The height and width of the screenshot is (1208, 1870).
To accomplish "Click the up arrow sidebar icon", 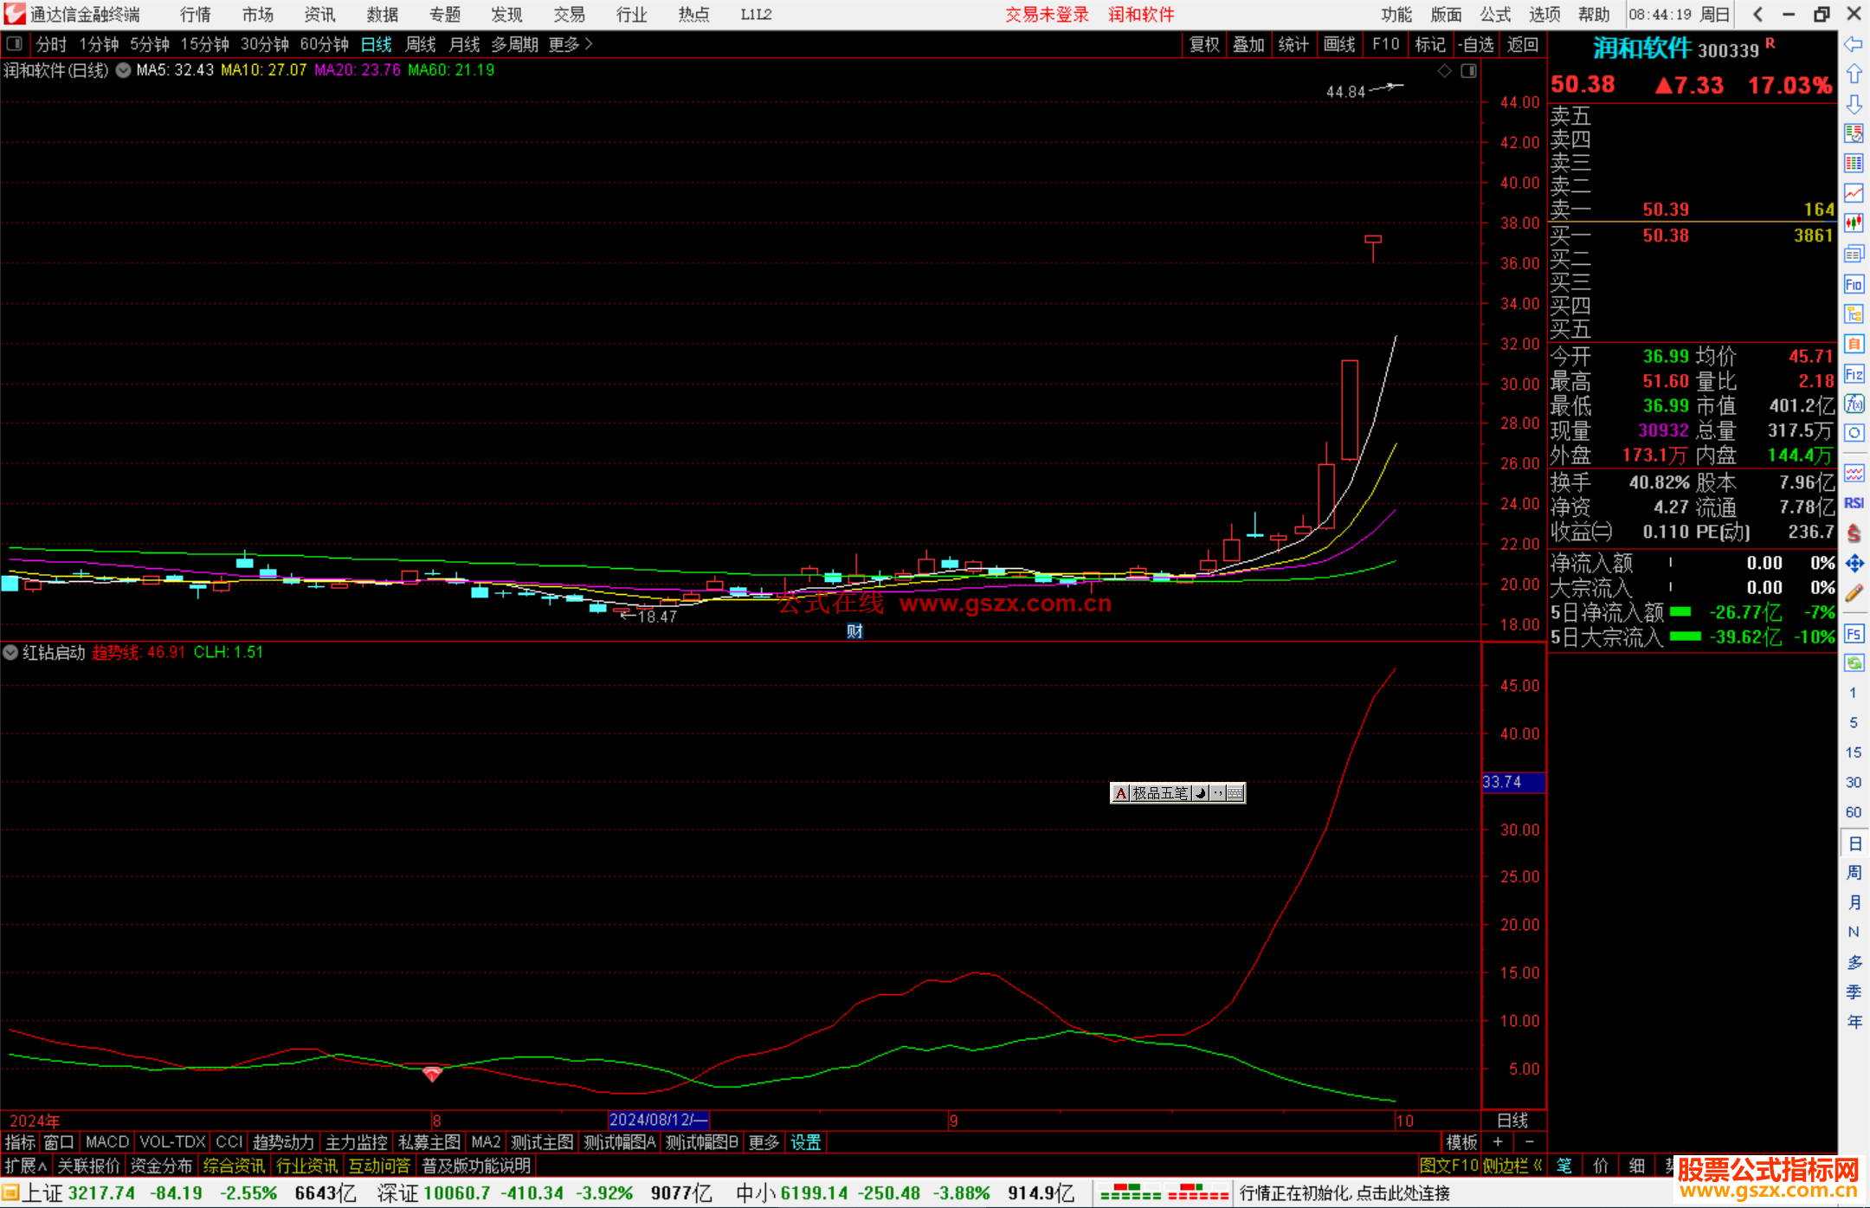I will pos(1854,74).
